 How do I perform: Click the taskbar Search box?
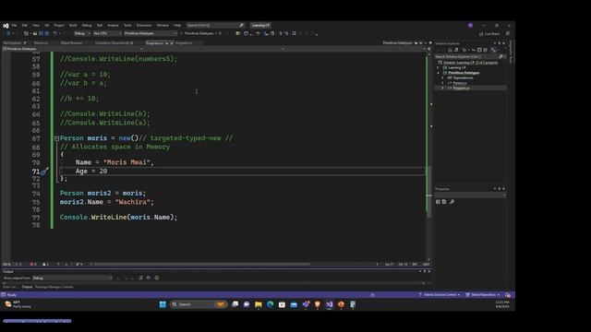(x=199, y=304)
